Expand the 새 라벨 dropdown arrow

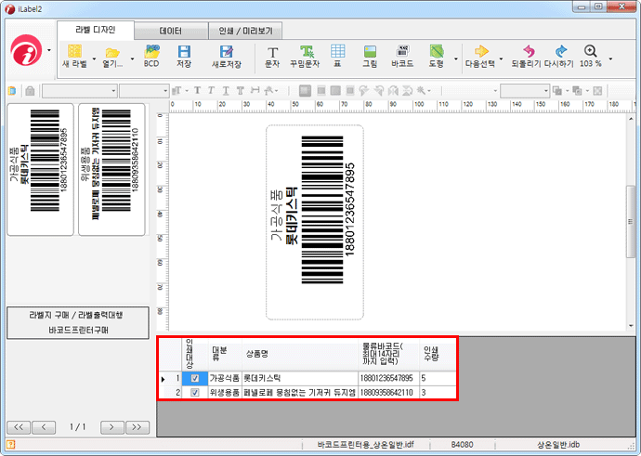94,59
